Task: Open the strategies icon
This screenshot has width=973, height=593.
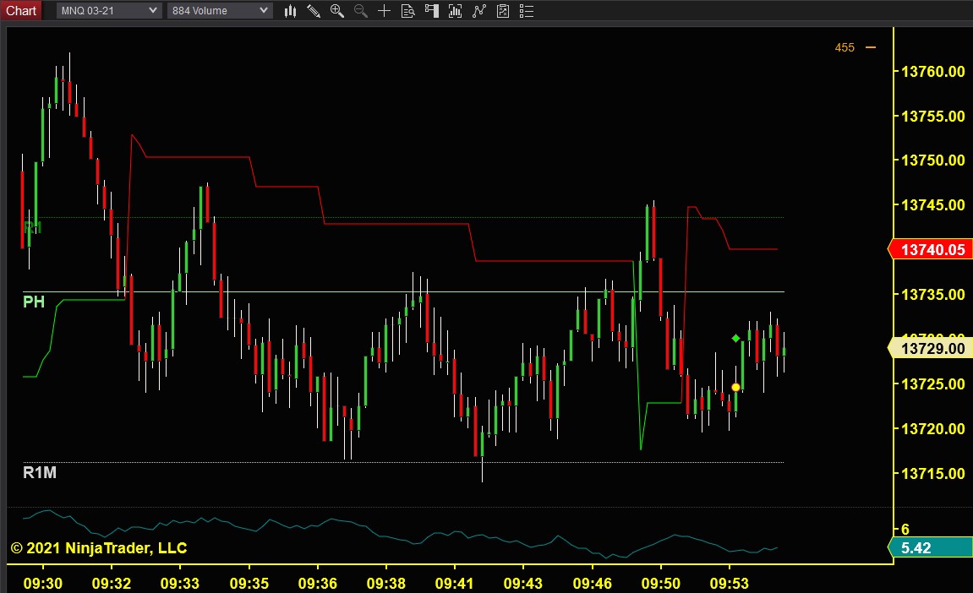Action: click(503, 10)
